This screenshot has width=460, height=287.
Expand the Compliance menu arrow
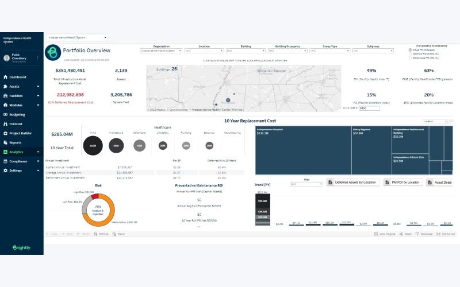point(38,161)
